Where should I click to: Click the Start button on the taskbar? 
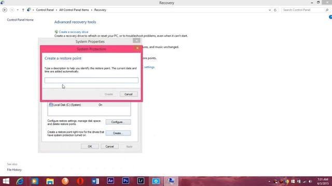point(6,181)
